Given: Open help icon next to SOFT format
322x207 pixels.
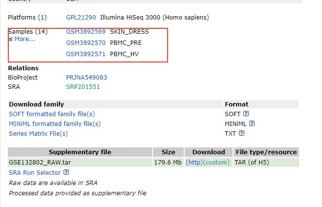Looking at the screenshot, I should (246, 114).
